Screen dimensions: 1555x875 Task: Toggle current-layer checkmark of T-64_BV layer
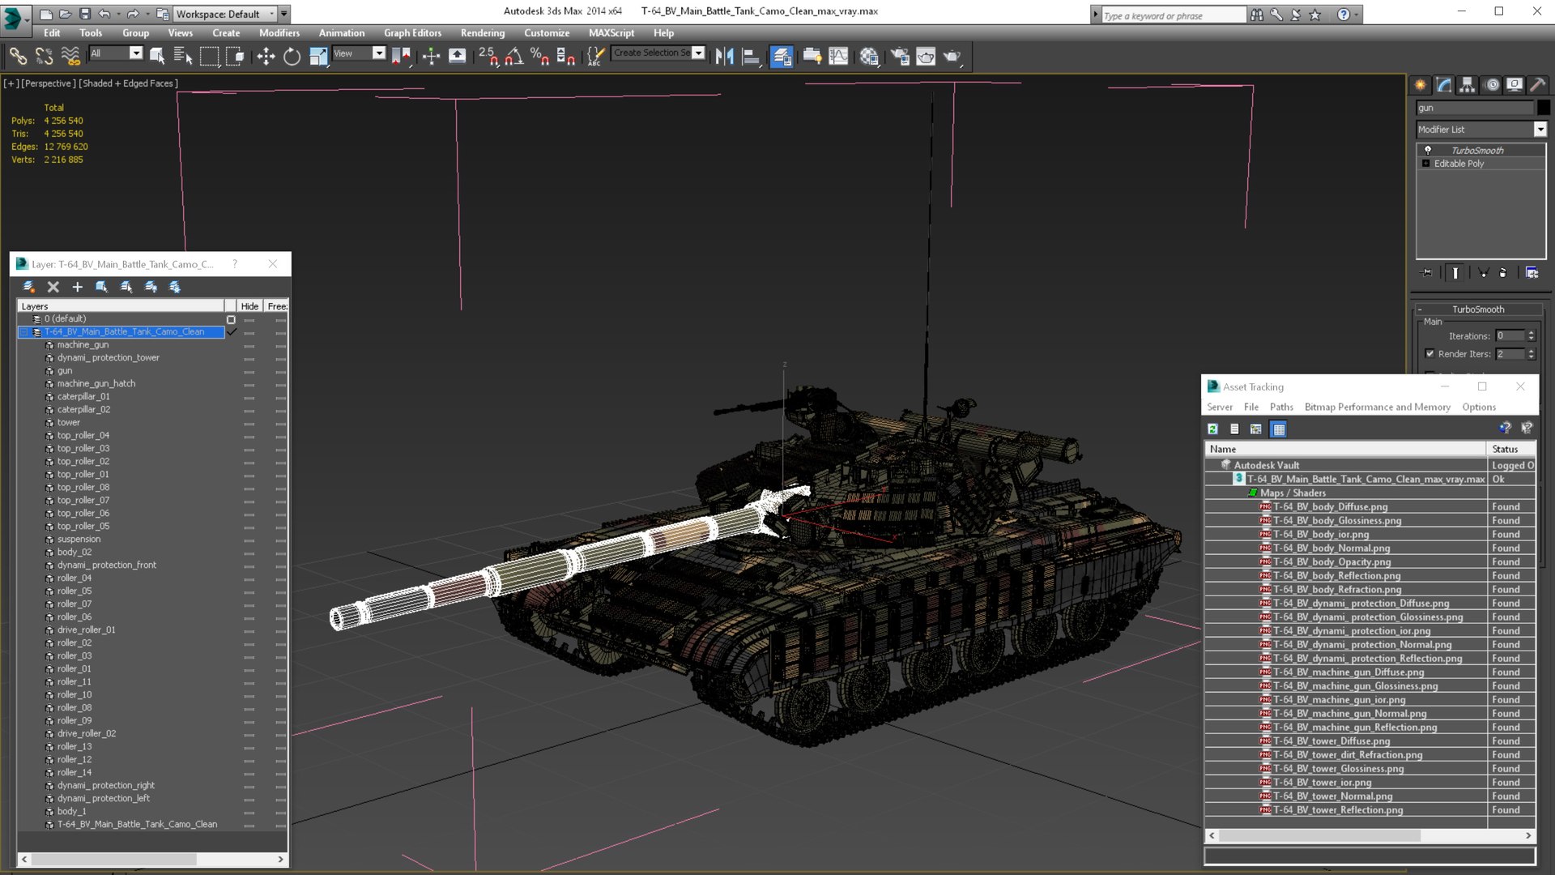click(x=232, y=332)
